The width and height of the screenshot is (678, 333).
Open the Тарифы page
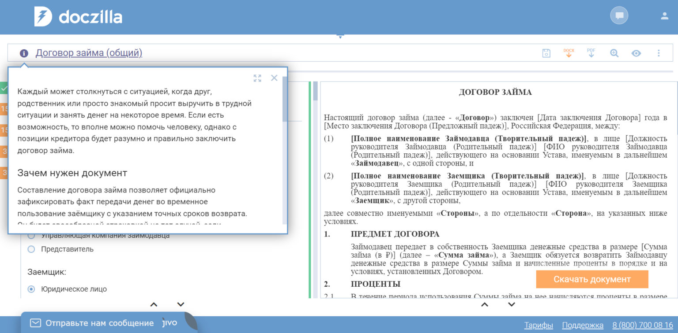coord(539,325)
